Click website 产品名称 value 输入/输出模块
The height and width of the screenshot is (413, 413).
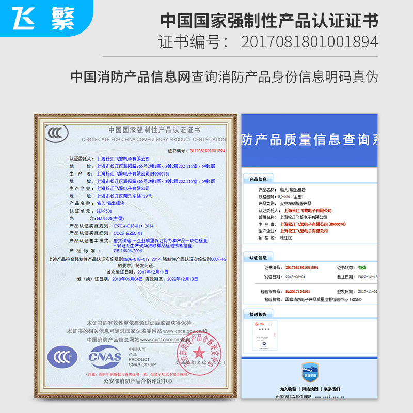tap(292, 189)
